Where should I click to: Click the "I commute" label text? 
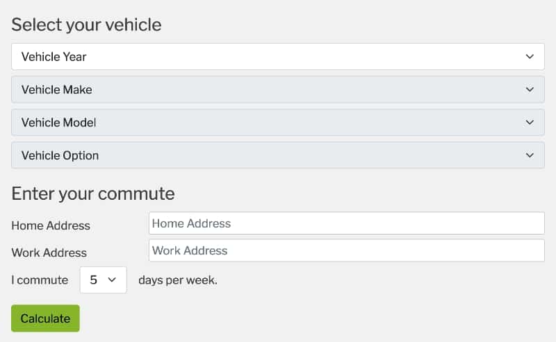(40, 280)
